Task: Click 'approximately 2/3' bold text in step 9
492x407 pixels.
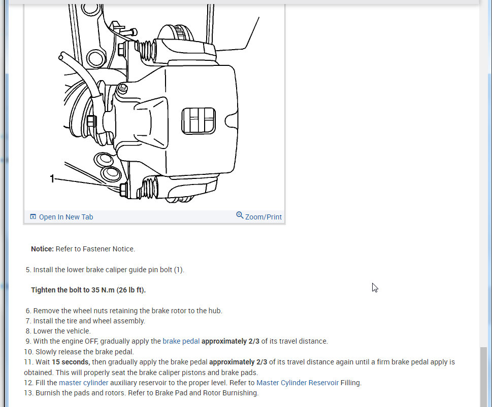Action: (x=231, y=341)
